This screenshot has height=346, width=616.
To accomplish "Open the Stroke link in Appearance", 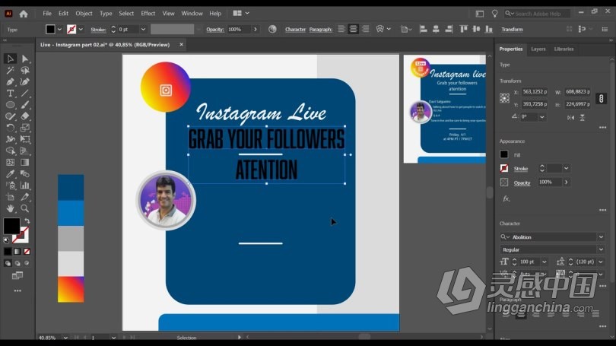I will pos(521,169).
